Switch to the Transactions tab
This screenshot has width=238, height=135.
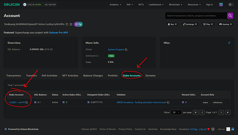pyautogui.click(x=14, y=75)
